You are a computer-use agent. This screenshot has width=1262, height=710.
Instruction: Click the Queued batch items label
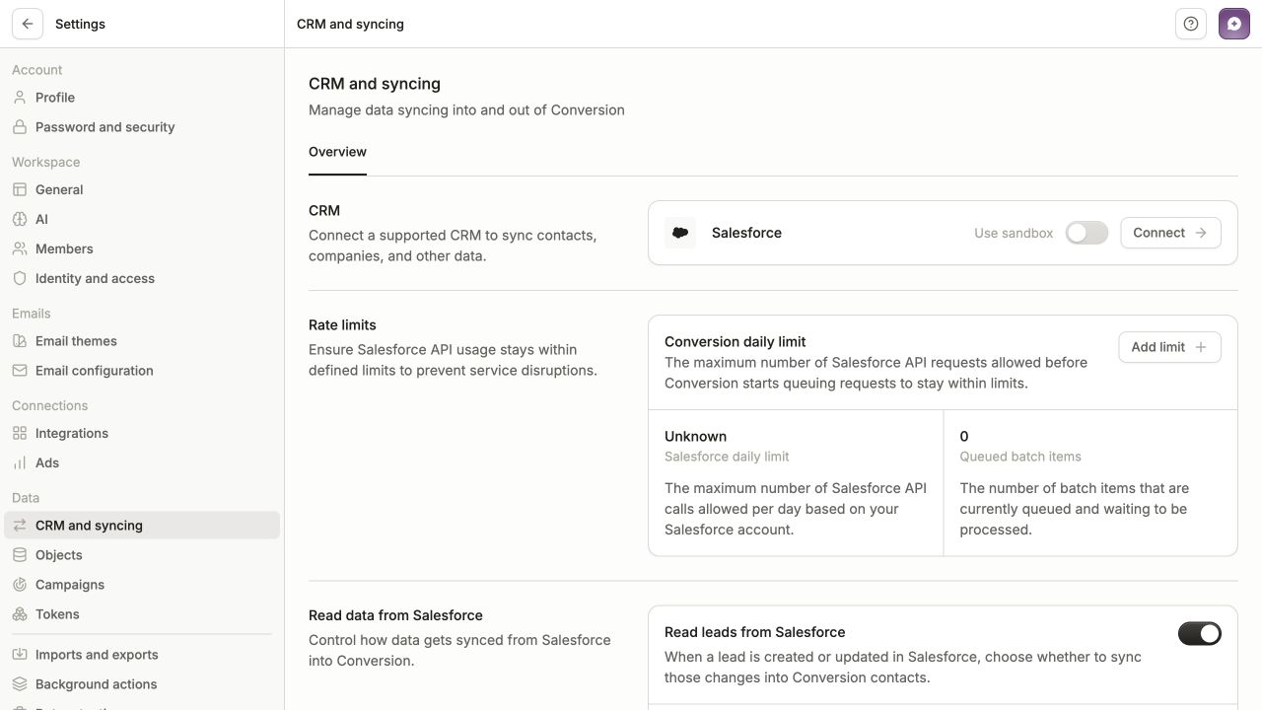tap(1020, 457)
